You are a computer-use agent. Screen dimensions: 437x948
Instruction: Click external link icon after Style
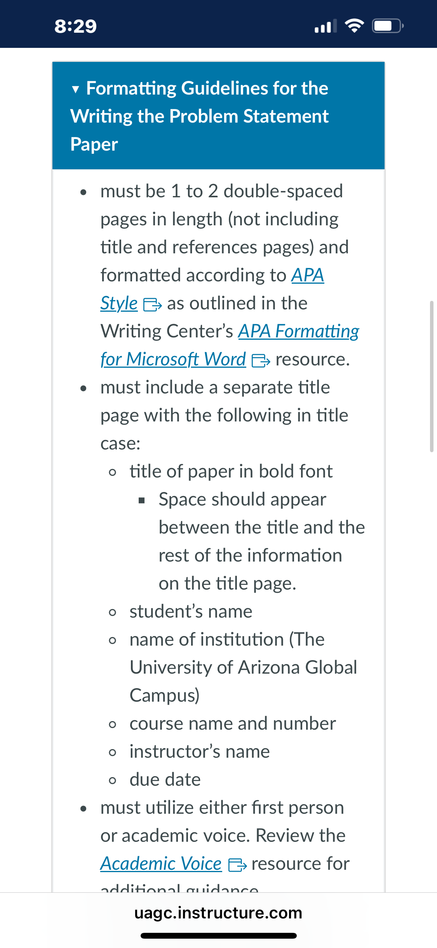click(152, 305)
